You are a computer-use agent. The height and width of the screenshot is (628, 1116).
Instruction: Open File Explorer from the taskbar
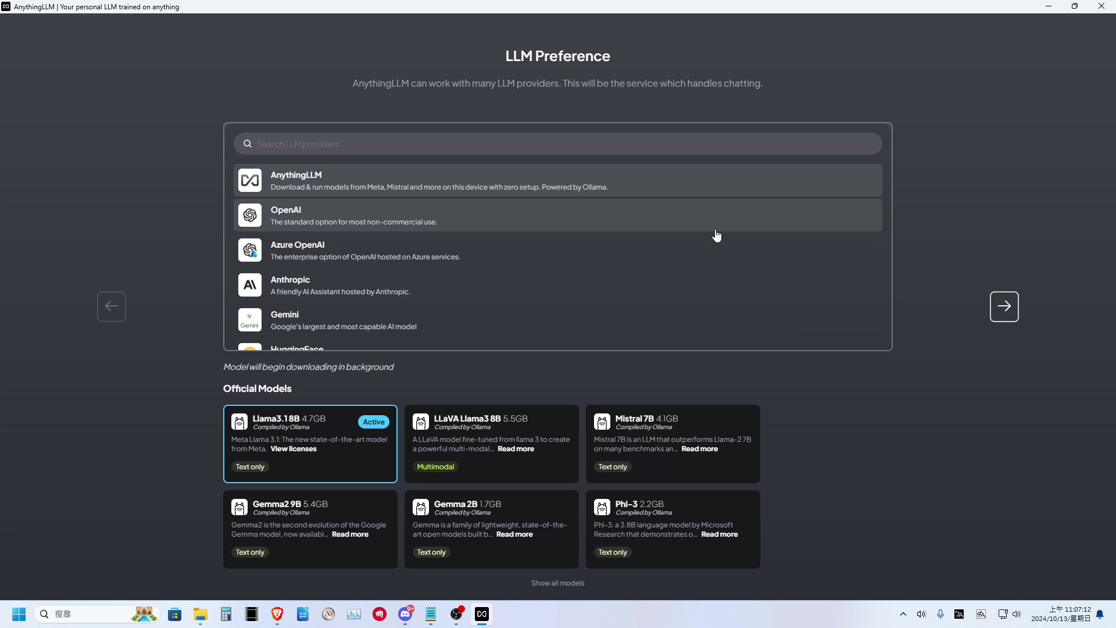click(x=201, y=614)
